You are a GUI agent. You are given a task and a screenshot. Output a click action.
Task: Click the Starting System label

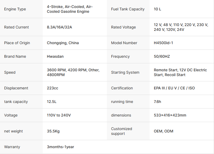[125, 72]
